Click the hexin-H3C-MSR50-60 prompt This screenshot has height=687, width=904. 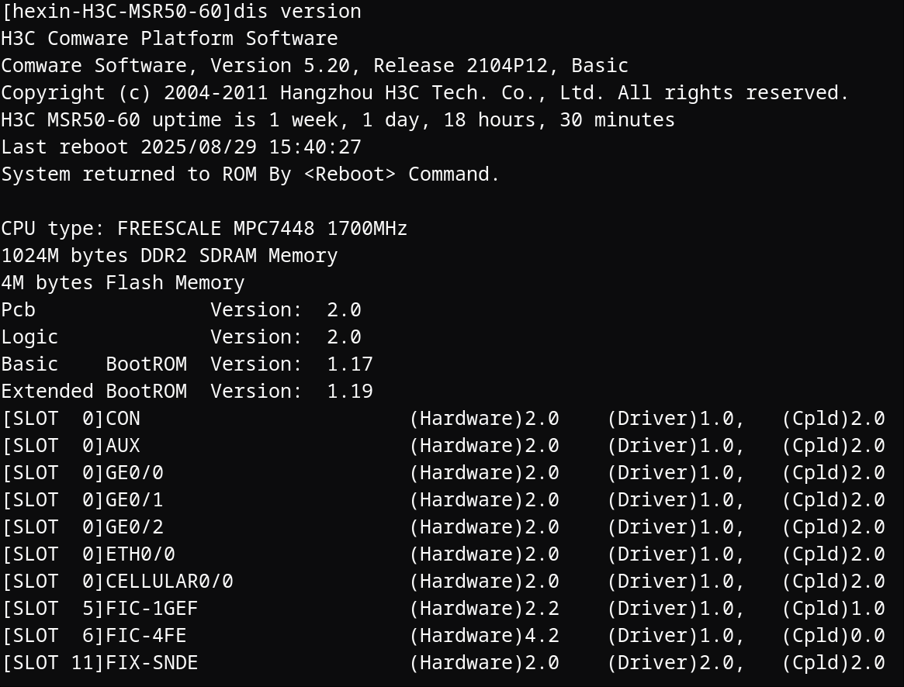pyautogui.click(x=117, y=11)
